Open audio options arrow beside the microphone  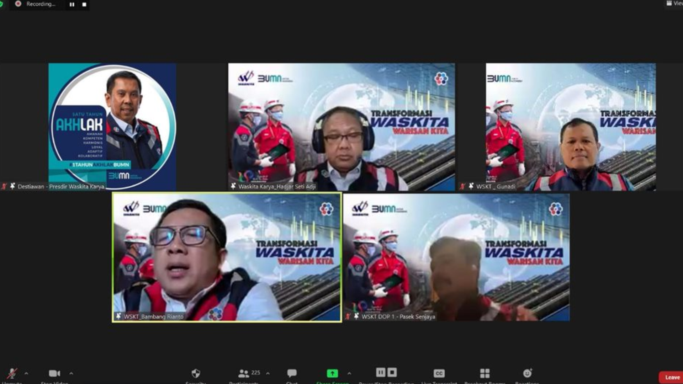[x=26, y=373]
